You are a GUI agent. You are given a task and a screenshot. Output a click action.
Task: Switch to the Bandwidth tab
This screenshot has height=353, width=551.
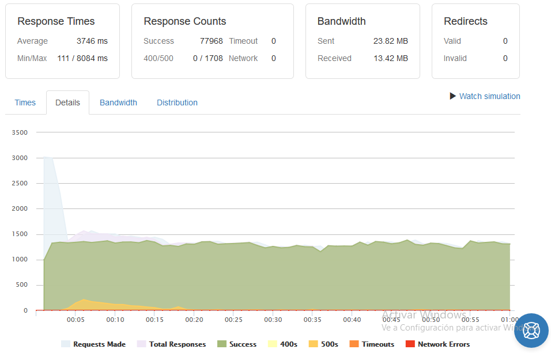pos(118,103)
